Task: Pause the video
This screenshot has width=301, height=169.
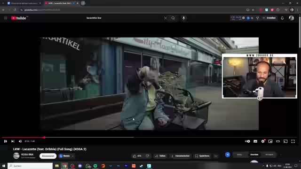Action: (x=6, y=141)
